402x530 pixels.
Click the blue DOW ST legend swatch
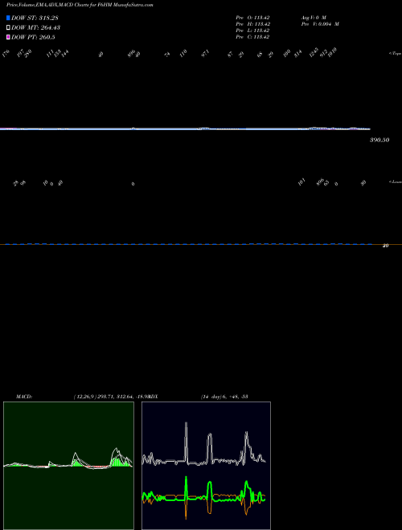click(8, 18)
